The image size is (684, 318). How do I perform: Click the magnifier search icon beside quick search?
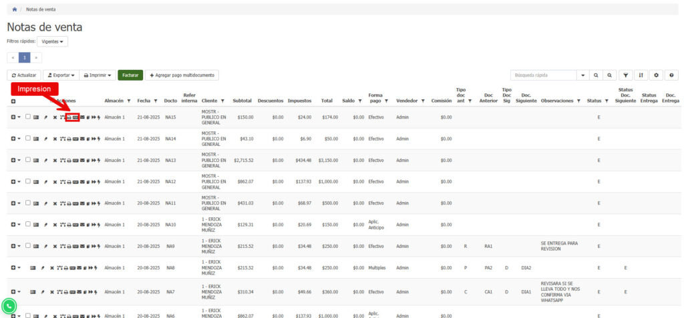pyautogui.click(x=596, y=75)
